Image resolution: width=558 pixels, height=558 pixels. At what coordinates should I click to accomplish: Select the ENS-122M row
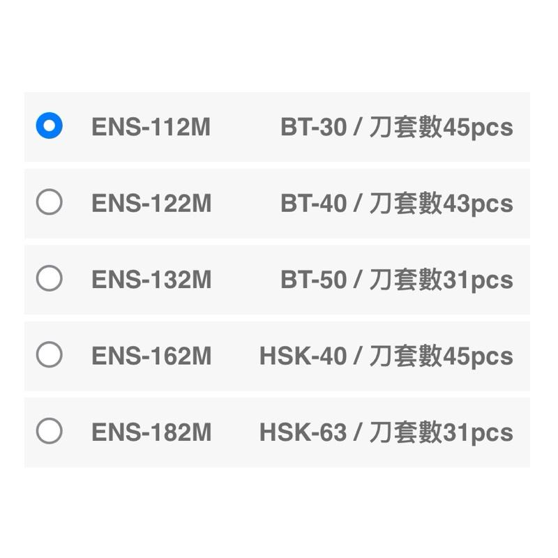click(279, 203)
